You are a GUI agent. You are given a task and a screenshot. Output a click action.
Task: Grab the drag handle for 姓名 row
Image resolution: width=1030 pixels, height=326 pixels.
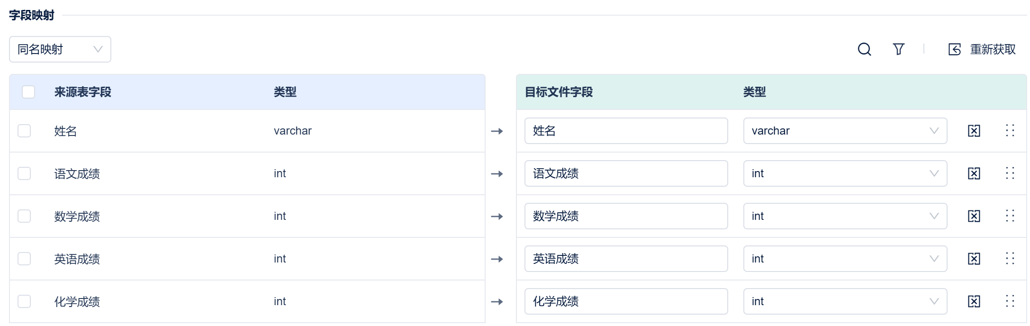(x=1010, y=131)
